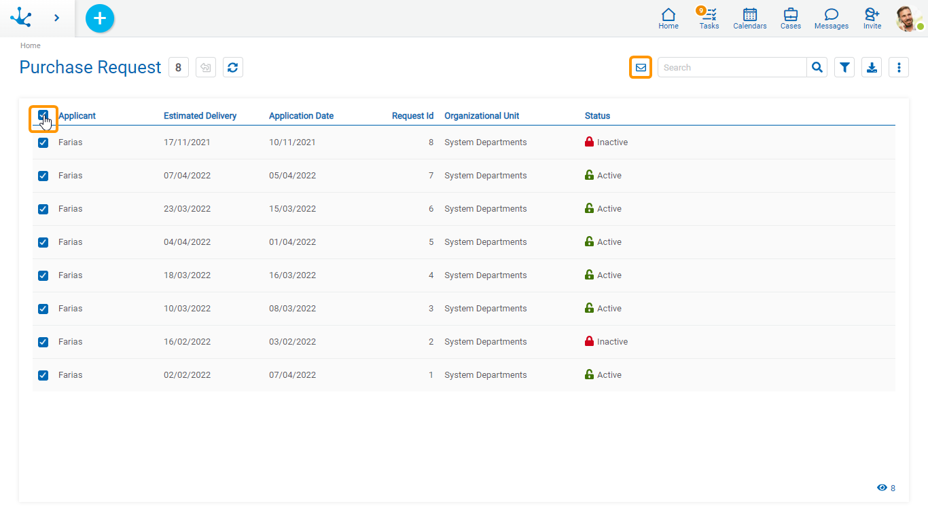Click red lock icon of request 2
Image resolution: width=928 pixels, height=521 pixels.
589,341
